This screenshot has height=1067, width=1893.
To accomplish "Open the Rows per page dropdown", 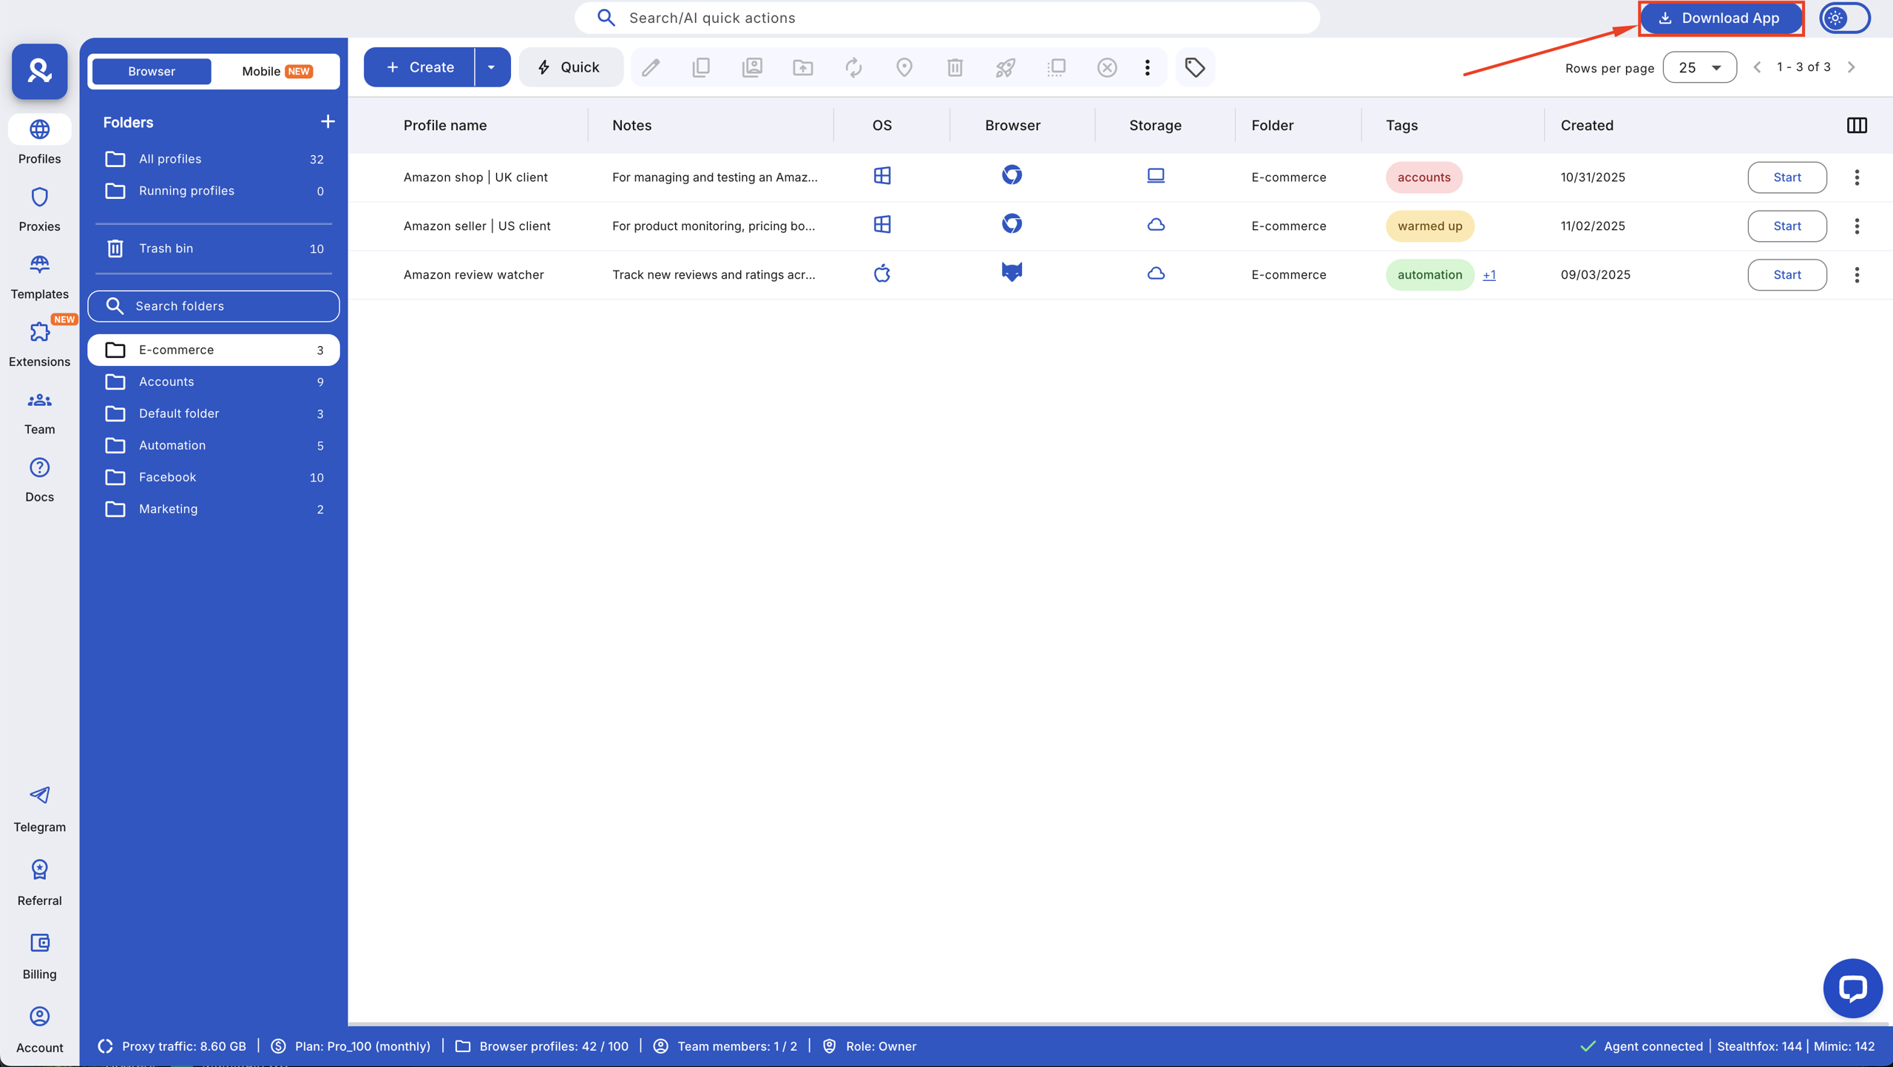I will [1699, 67].
